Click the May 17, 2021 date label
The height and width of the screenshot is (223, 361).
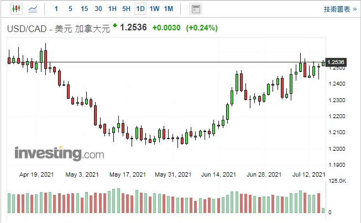click(x=128, y=175)
